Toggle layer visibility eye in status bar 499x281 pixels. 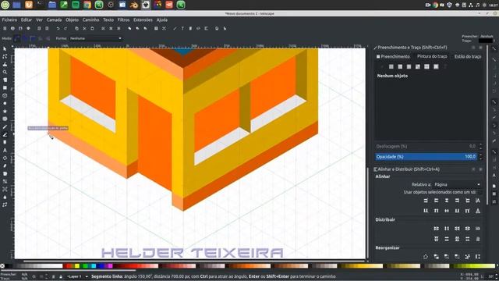click(54, 276)
